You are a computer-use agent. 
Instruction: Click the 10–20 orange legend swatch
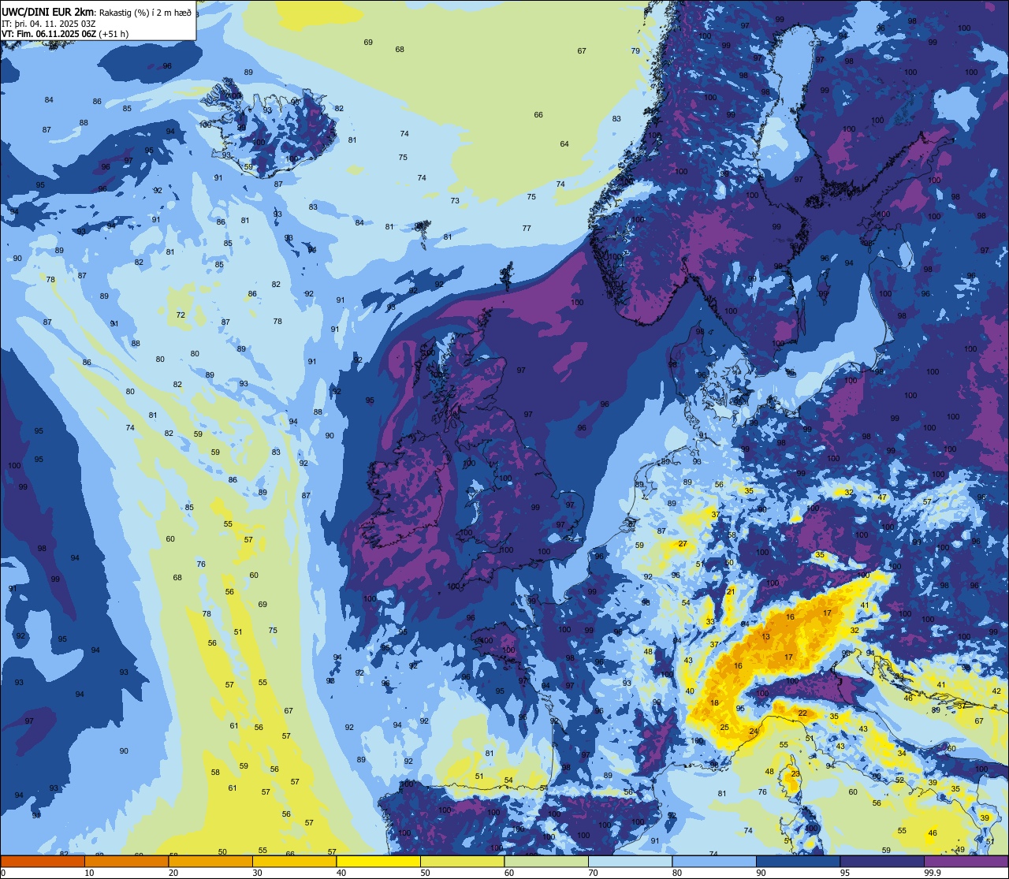coord(126,861)
